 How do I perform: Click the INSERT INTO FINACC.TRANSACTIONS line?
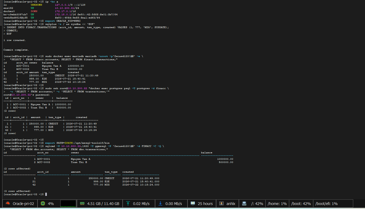88,27
